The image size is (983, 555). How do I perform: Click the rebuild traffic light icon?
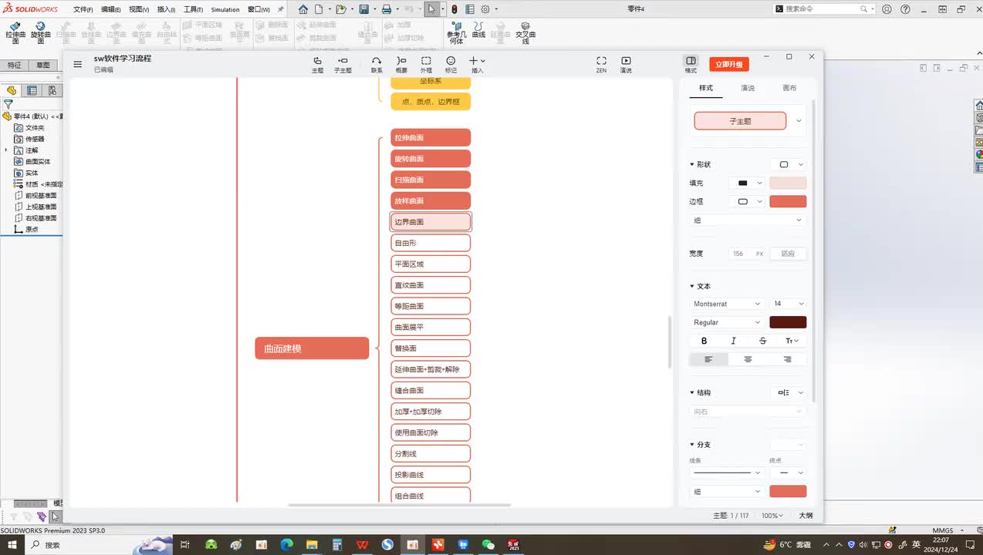[454, 9]
